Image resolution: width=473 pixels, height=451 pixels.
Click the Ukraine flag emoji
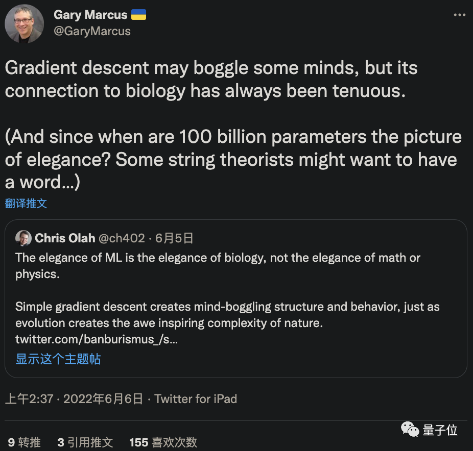[x=138, y=15]
